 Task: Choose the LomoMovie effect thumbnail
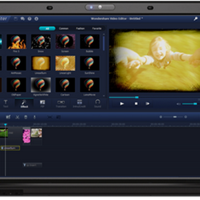click(90, 85)
